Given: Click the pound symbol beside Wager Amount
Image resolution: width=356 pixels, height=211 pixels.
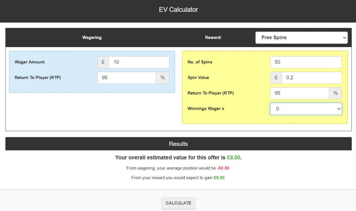Looking at the screenshot, I should pyautogui.click(x=103, y=62).
